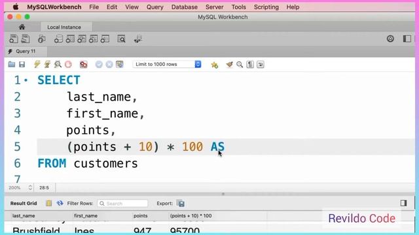Click Result Grid label

pos(24,203)
